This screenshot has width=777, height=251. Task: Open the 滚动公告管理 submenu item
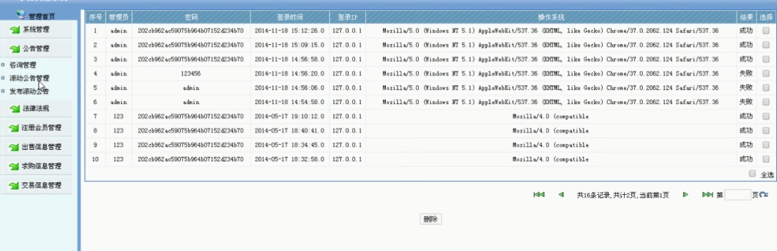[x=29, y=78]
